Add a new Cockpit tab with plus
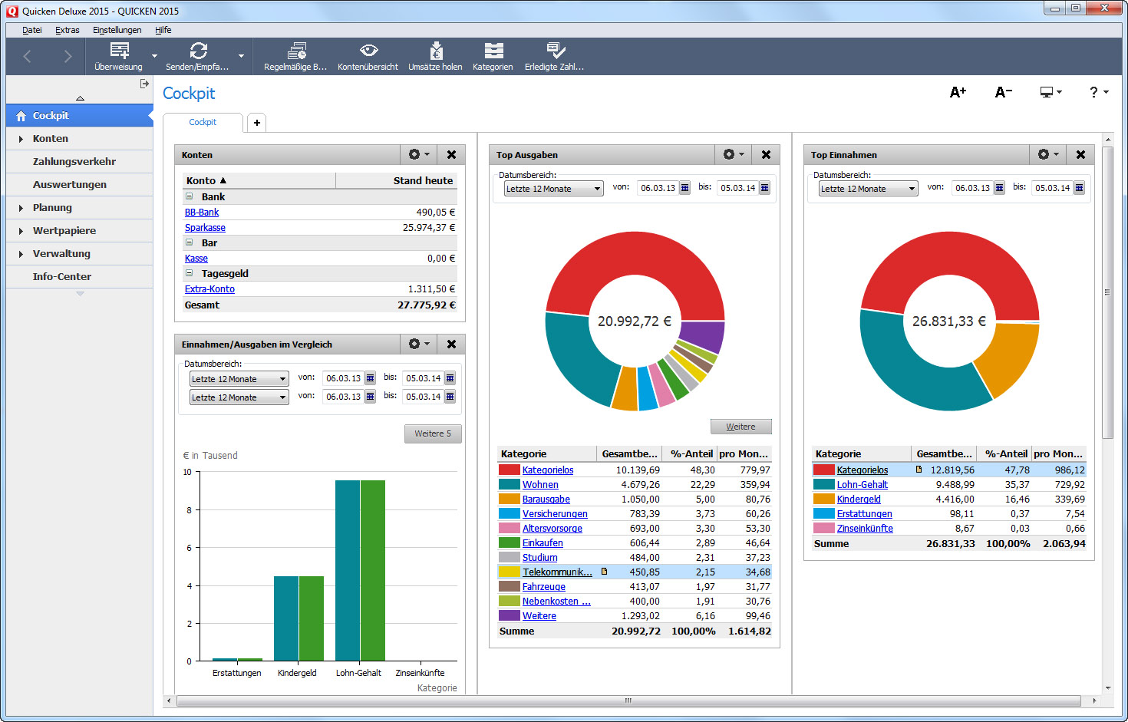This screenshot has height=722, width=1128. [x=257, y=123]
